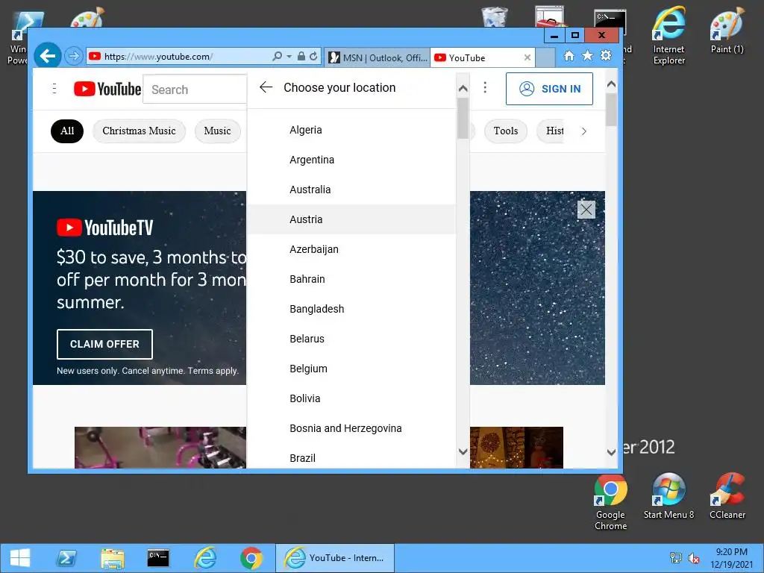The height and width of the screenshot is (573, 764).
Task: Select the Music filter chip
Action: (x=217, y=131)
